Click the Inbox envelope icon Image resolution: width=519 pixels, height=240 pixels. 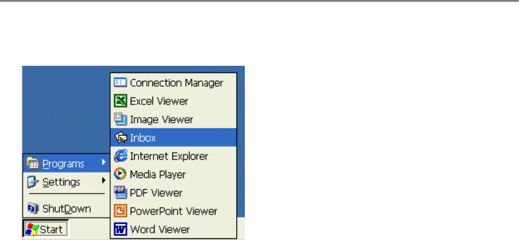pos(120,138)
